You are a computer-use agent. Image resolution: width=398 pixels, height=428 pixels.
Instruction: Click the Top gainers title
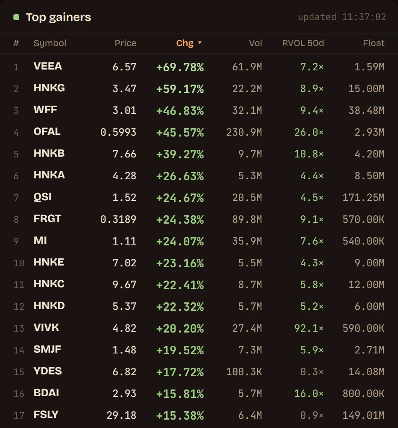point(58,17)
